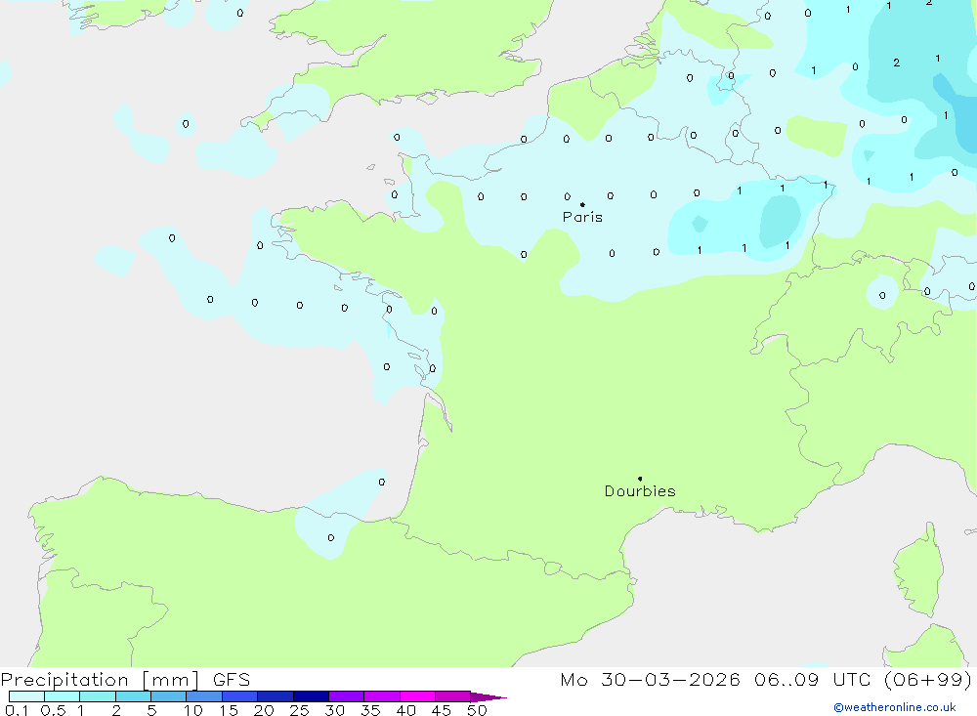977x716 pixels.
Task: Click the weatheronline.co.uk copyright link
Action: (894, 707)
